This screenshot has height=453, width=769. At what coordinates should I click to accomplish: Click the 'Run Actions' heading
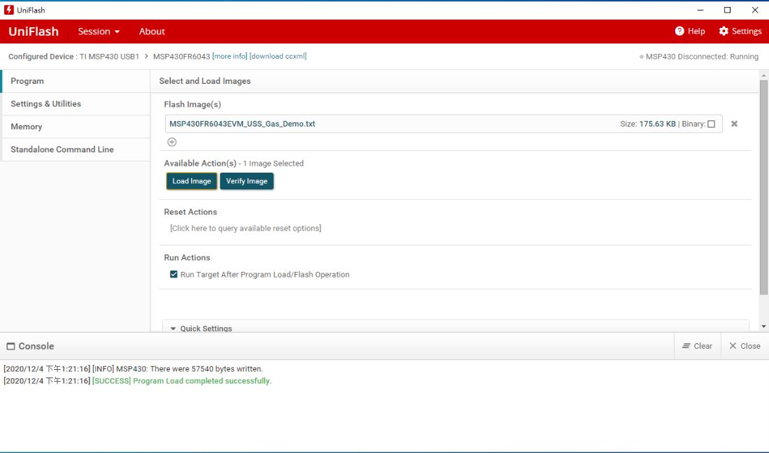187,257
